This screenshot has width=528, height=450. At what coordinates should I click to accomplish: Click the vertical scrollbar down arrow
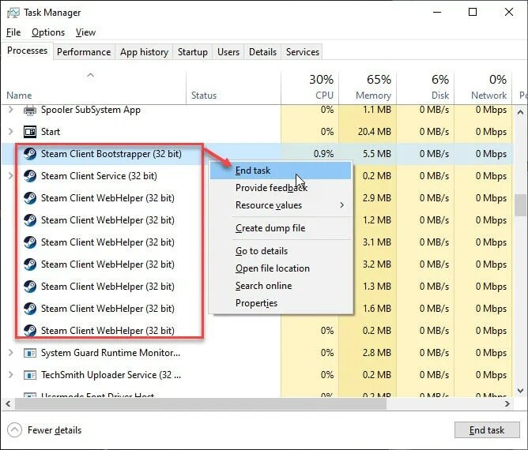[x=521, y=391]
